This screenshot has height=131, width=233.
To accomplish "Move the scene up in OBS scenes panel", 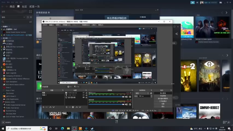I will [x=50, y=107].
